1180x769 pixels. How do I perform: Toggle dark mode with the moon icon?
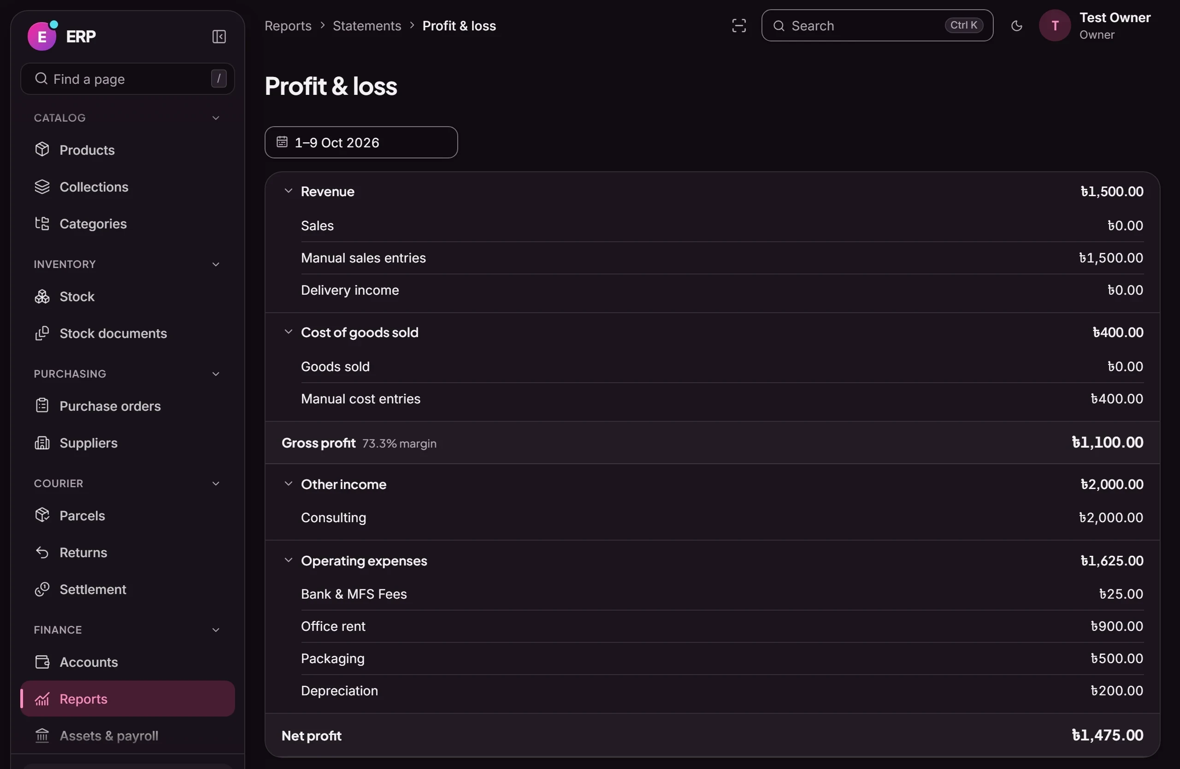click(1016, 26)
